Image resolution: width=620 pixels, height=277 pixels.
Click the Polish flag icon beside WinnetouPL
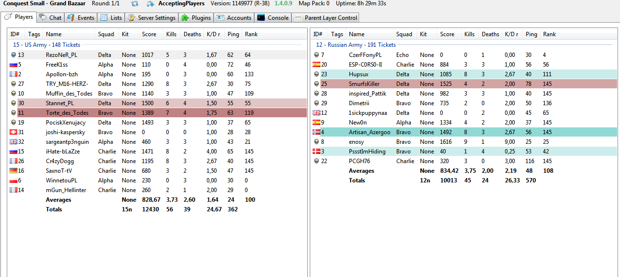point(13,180)
